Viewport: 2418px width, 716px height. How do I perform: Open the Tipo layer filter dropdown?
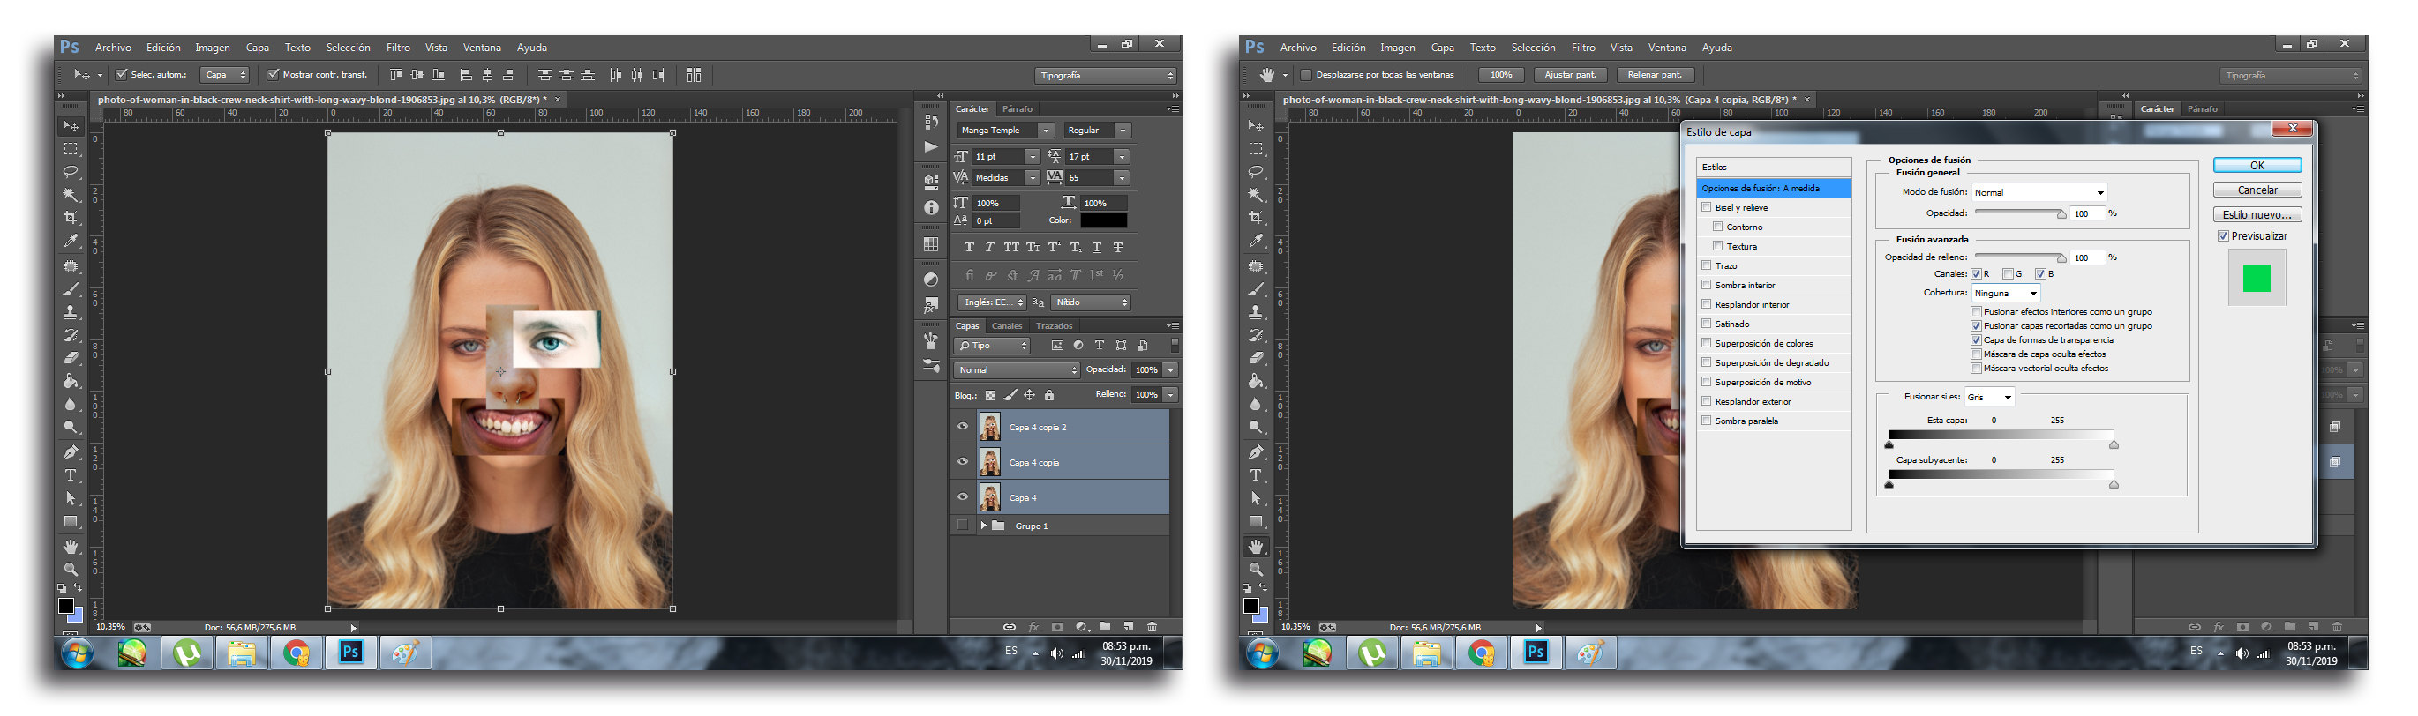pyautogui.click(x=992, y=346)
